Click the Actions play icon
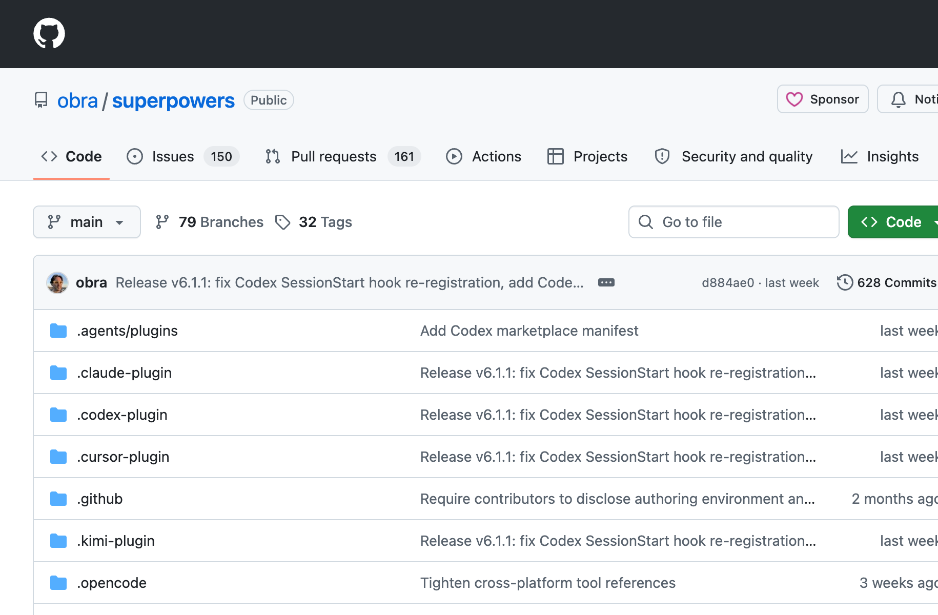 point(454,156)
